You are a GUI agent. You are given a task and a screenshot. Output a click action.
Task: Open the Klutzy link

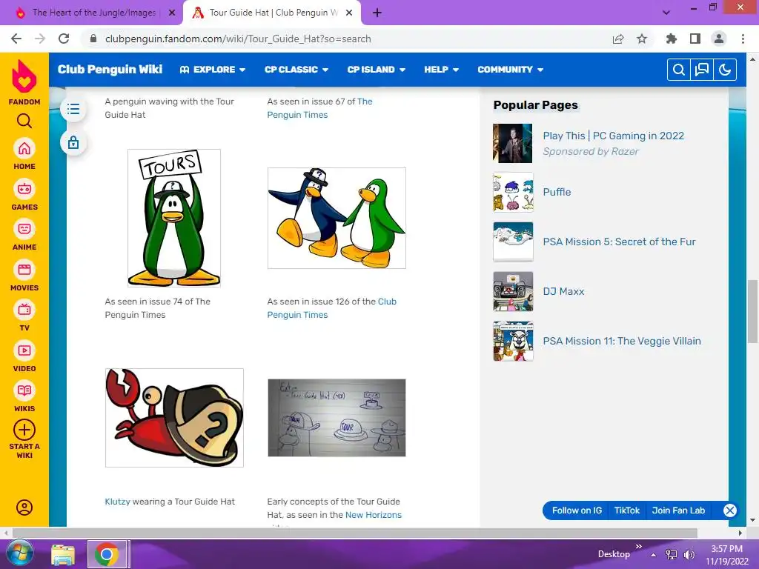pos(117,502)
